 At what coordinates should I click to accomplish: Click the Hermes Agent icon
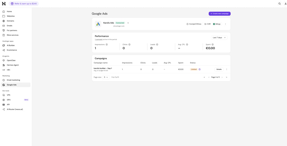[4, 65]
